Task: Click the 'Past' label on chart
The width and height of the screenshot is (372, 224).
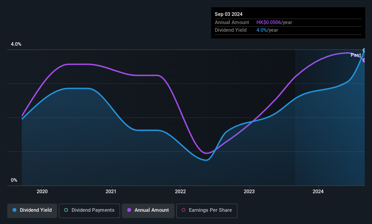Action: 356,55
